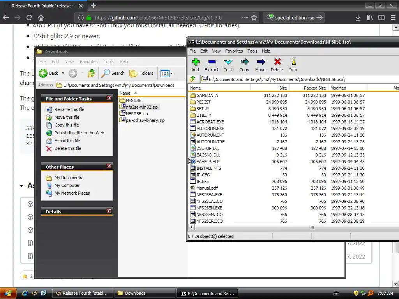Open the File menu in 7-Zip

[192, 51]
